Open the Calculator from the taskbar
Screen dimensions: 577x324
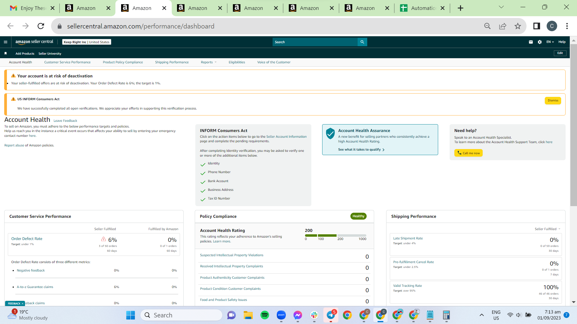[x=446, y=315]
